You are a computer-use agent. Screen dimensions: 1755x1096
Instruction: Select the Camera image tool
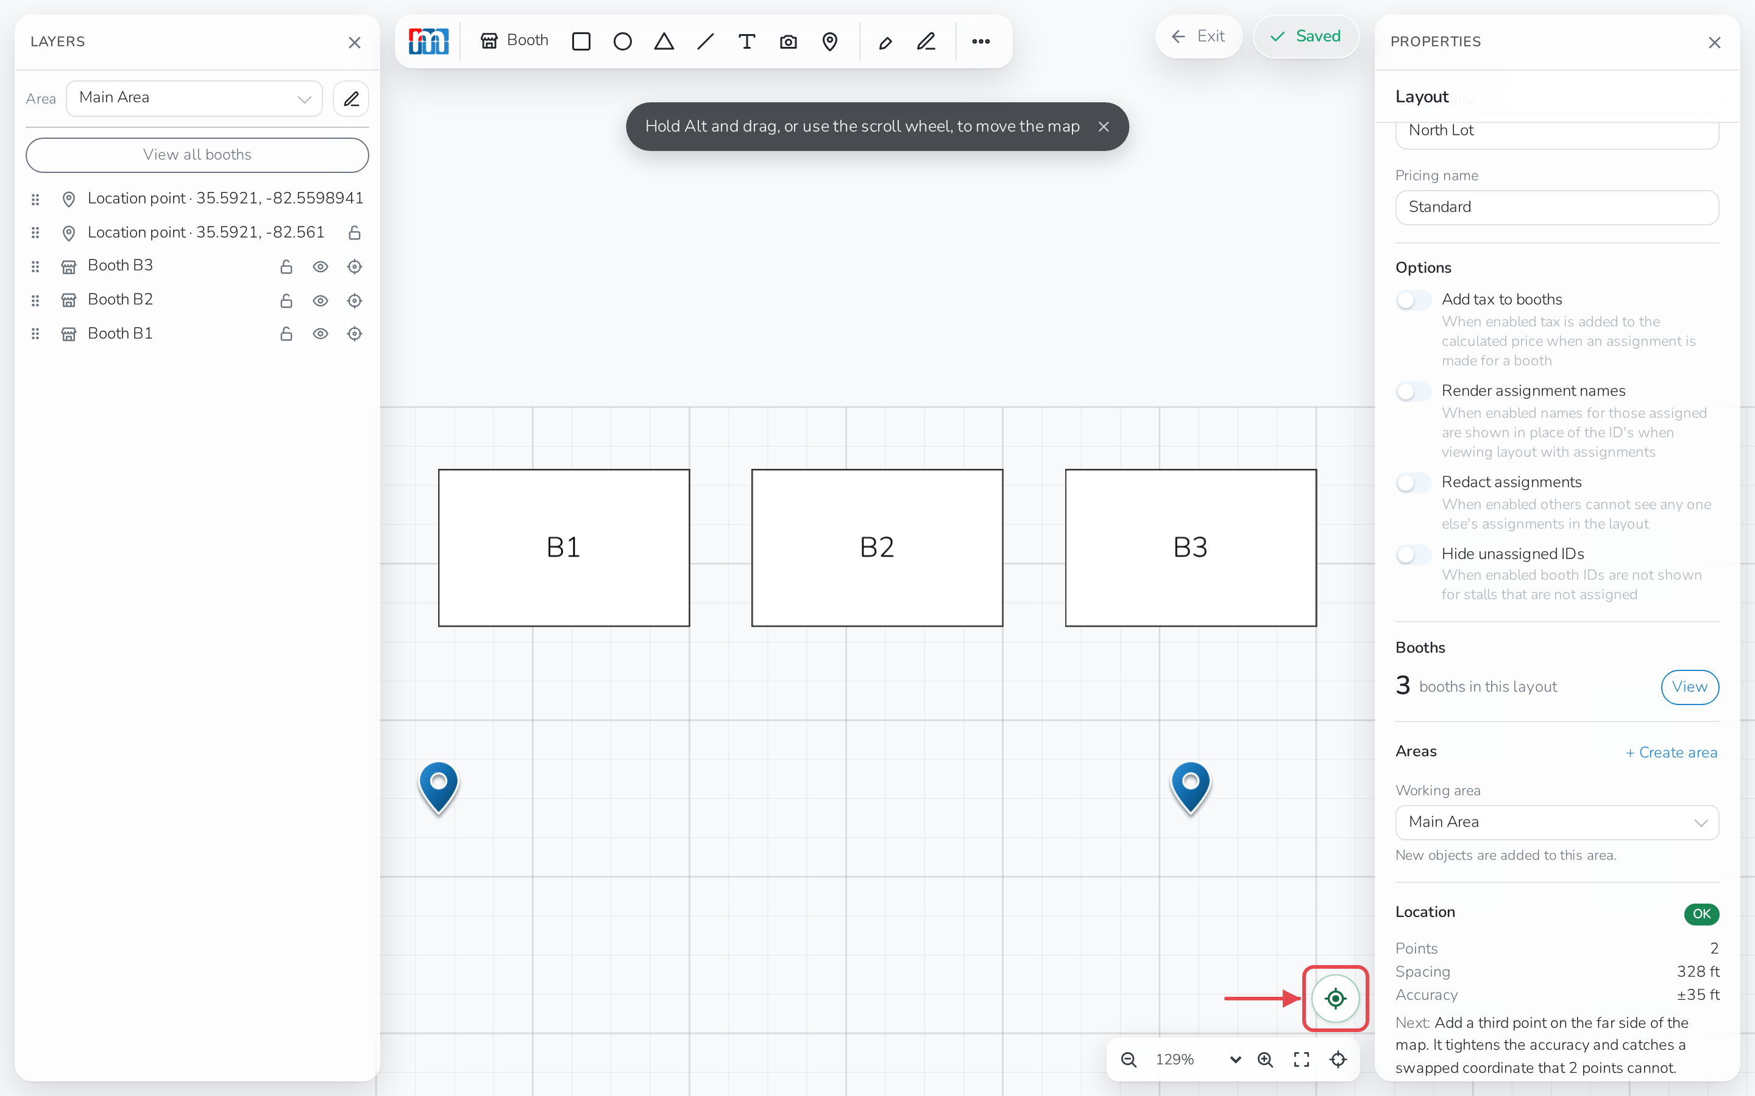coord(789,41)
